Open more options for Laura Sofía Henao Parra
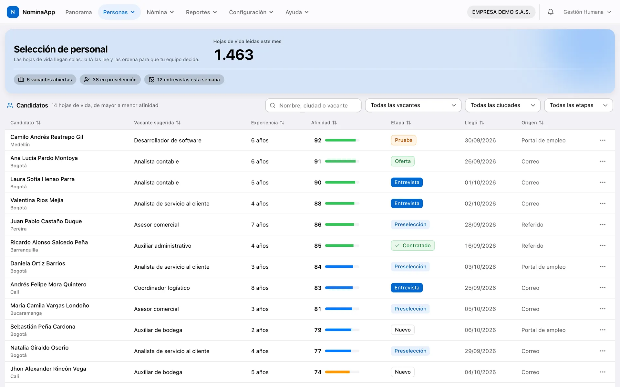 pos(603,183)
